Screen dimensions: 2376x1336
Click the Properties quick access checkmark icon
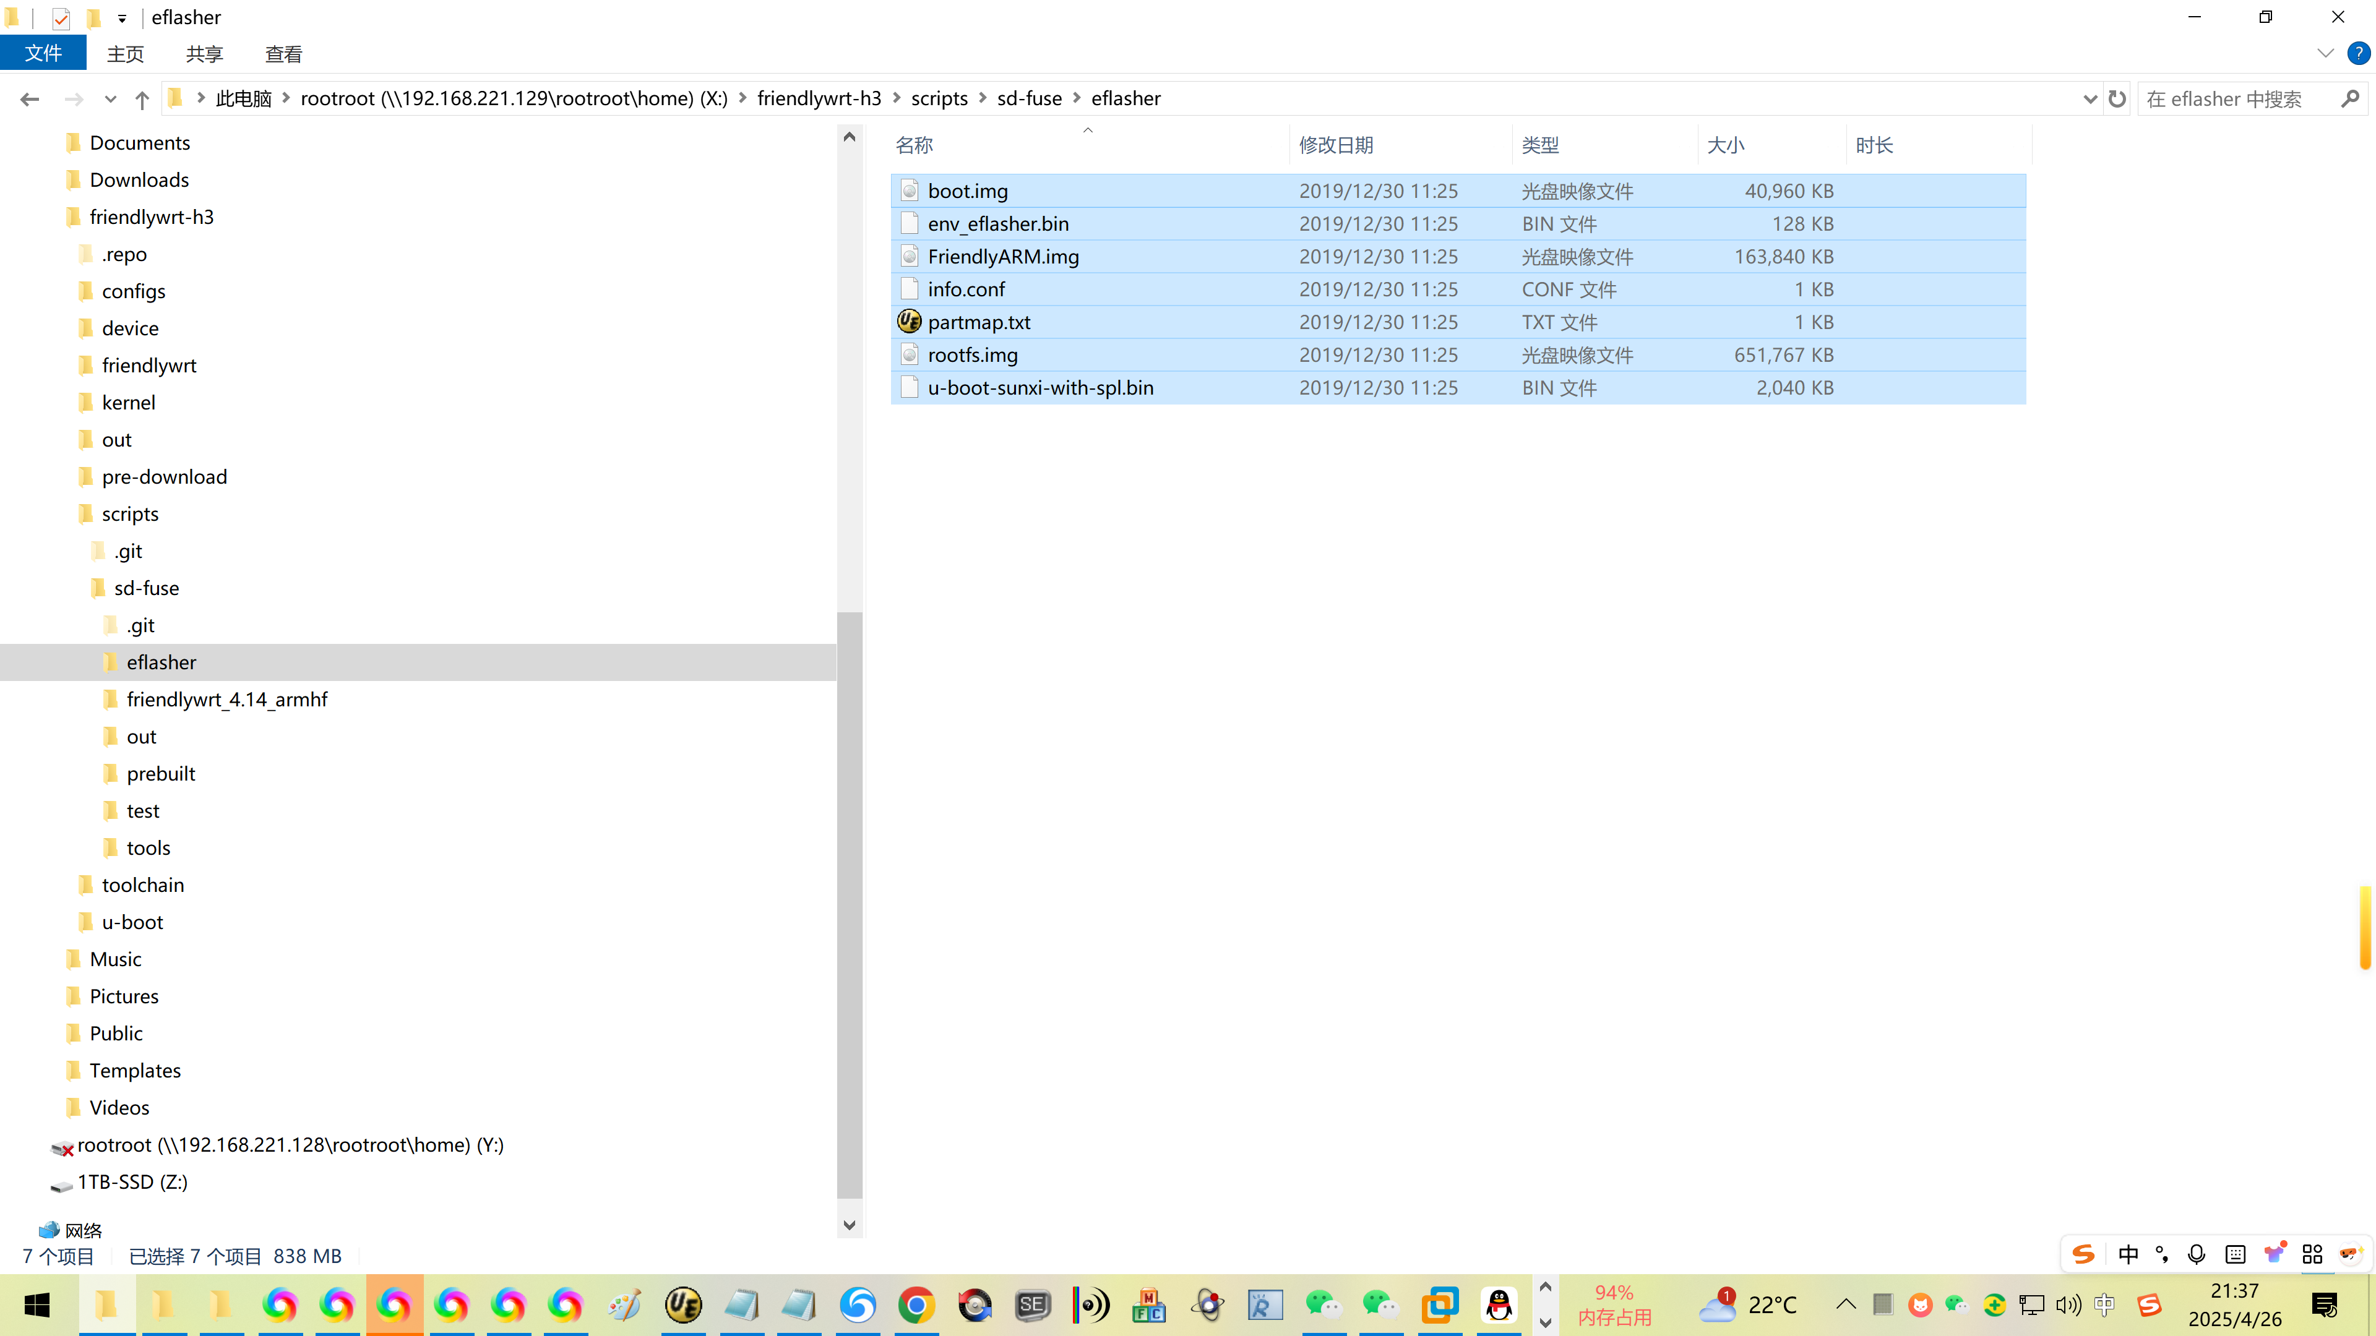point(61,17)
